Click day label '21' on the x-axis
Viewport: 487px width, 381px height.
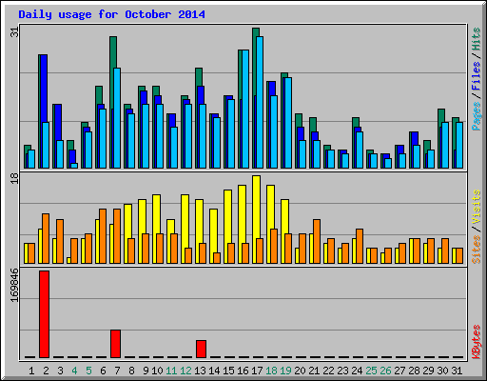(314, 371)
